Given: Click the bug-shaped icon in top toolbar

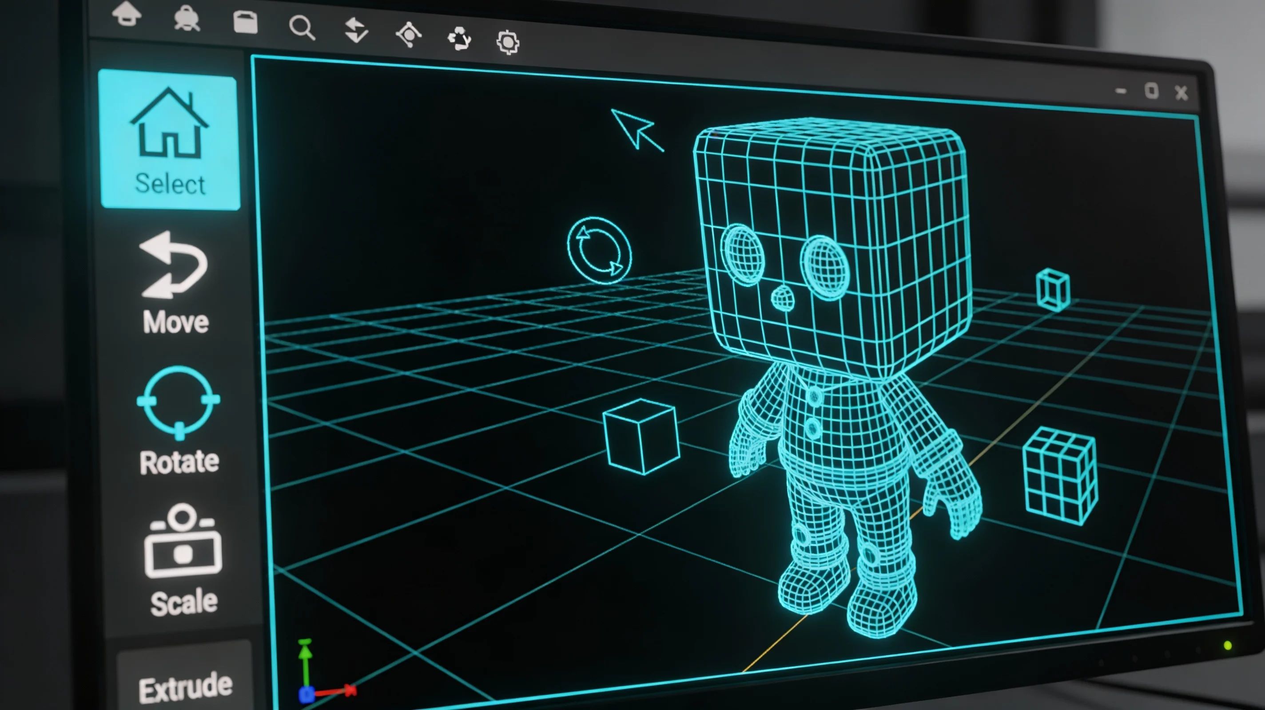Looking at the screenshot, I should click(187, 20).
